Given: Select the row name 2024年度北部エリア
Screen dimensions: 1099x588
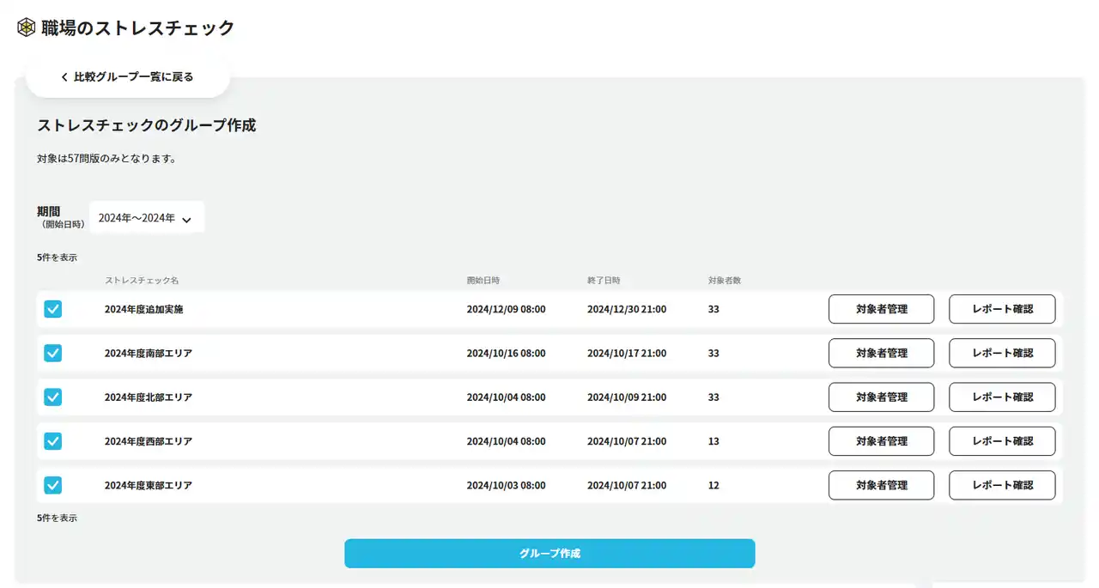Looking at the screenshot, I should [149, 397].
